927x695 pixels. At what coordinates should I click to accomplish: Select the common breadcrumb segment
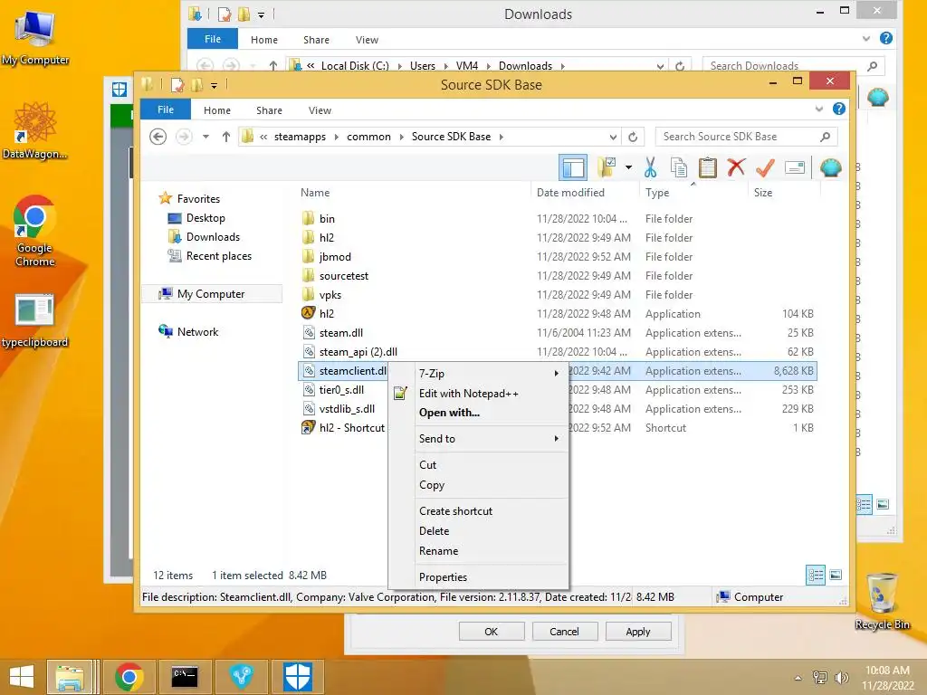[x=368, y=138]
